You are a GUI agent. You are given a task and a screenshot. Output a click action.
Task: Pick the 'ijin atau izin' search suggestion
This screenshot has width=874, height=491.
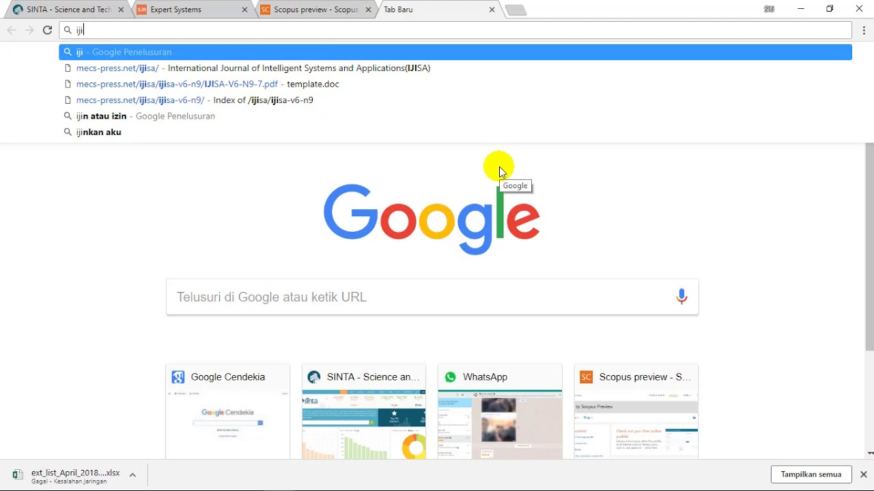tap(455, 116)
